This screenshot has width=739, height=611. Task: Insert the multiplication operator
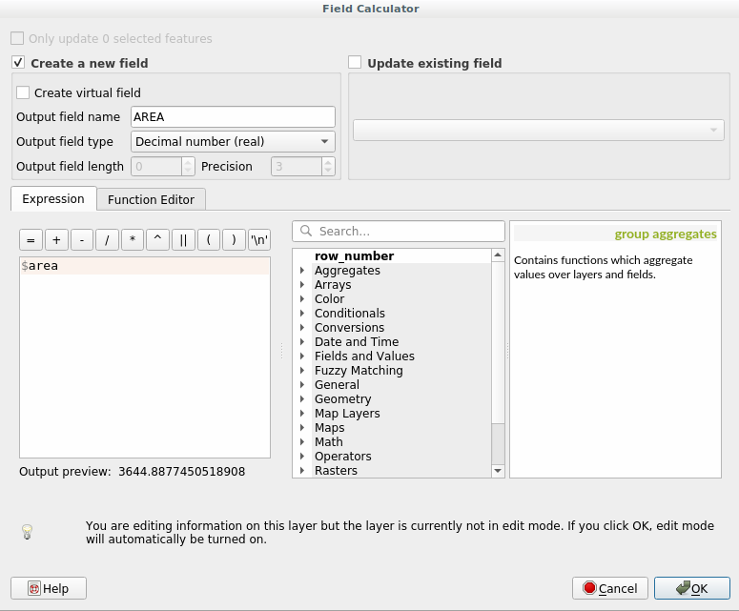point(132,240)
